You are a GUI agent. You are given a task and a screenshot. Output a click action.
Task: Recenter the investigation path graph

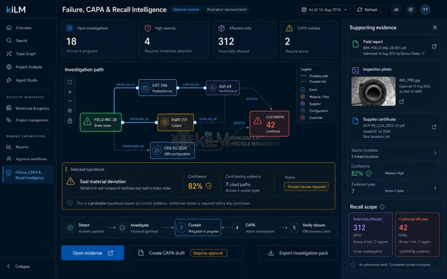coord(70,111)
